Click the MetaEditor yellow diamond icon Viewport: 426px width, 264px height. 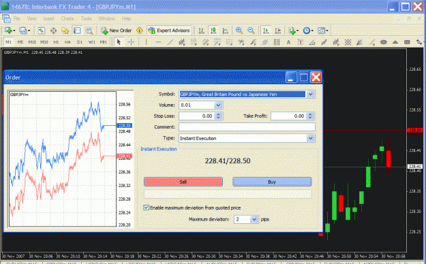[139, 31]
